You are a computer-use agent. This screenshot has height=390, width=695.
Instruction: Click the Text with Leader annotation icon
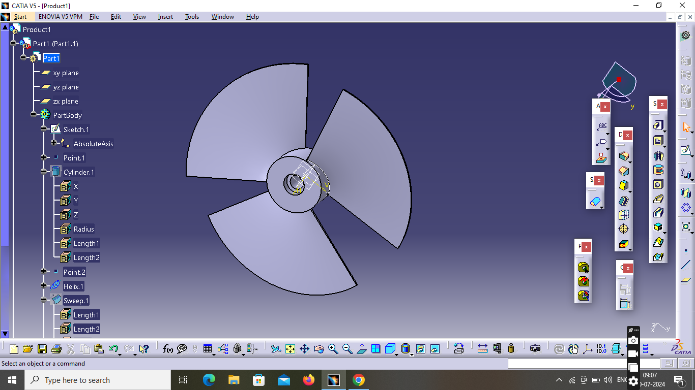pos(602,127)
